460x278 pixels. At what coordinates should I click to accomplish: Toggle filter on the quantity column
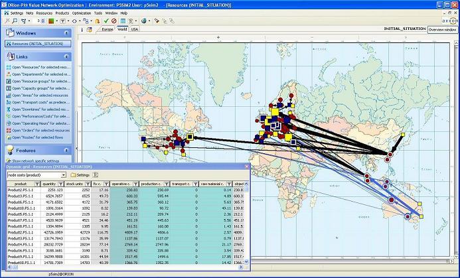[60, 184]
